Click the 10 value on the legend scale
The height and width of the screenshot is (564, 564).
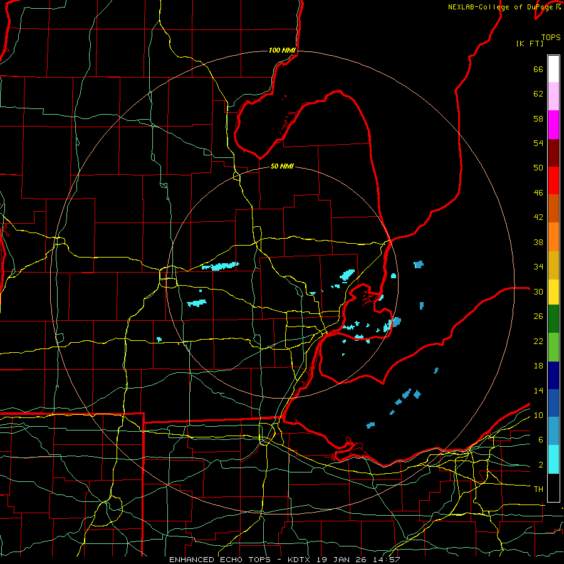[x=538, y=415]
